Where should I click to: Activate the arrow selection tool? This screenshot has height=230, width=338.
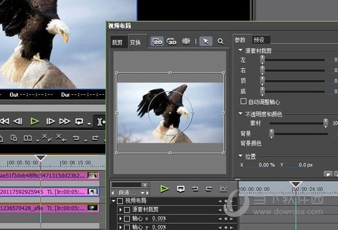pos(206,42)
